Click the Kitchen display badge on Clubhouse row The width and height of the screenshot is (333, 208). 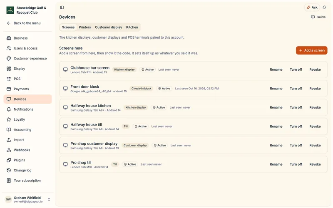coord(124,69)
